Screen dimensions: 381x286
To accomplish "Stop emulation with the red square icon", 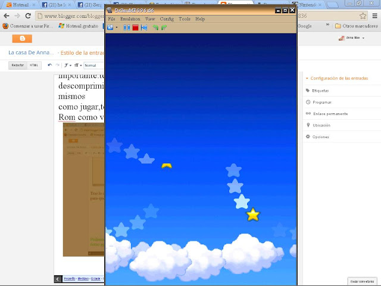I will (x=135, y=27).
